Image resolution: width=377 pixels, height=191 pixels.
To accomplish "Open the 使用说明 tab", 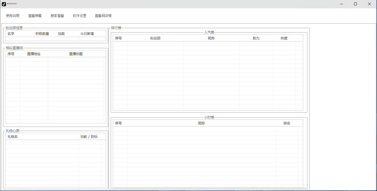I will coord(13,16).
